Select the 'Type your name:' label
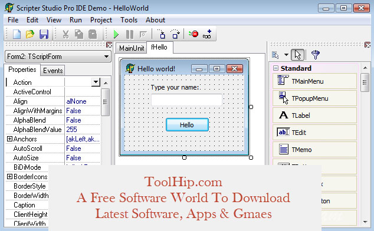This screenshot has height=231, width=374. pos(175,87)
